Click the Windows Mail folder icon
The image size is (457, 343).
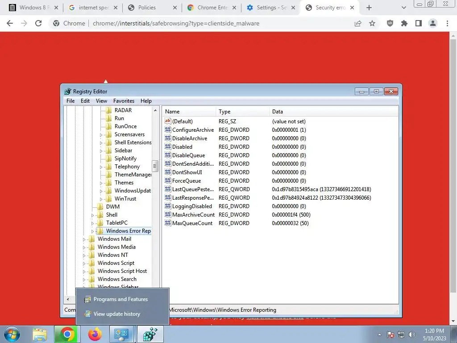pos(92,239)
